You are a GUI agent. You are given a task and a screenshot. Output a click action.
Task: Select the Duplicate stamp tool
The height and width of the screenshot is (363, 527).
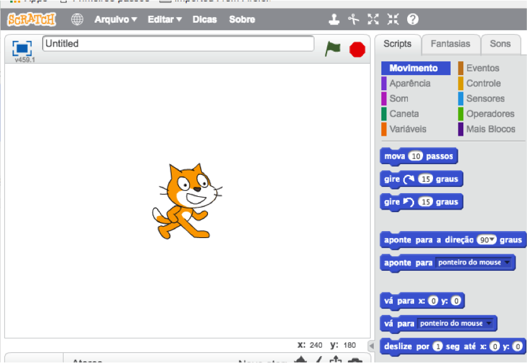click(x=333, y=19)
